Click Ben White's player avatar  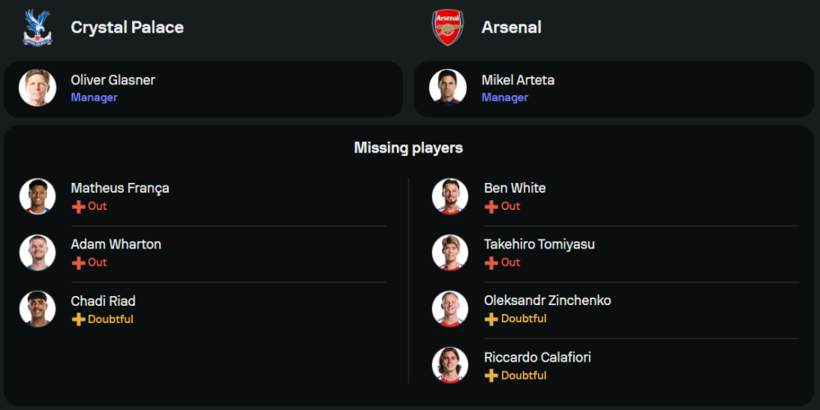(x=450, y=197)
